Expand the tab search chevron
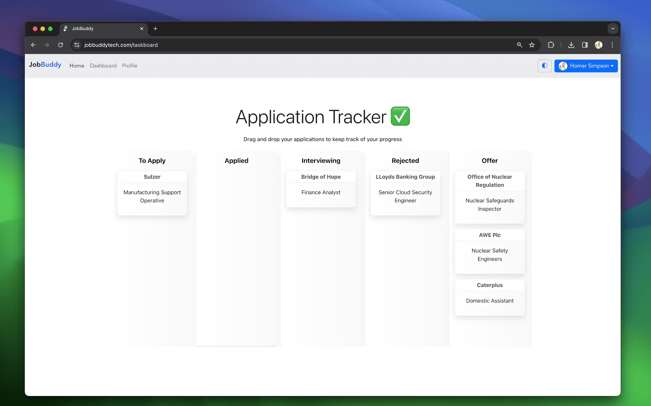Screen dimensions: 651x406 point(613,29)
